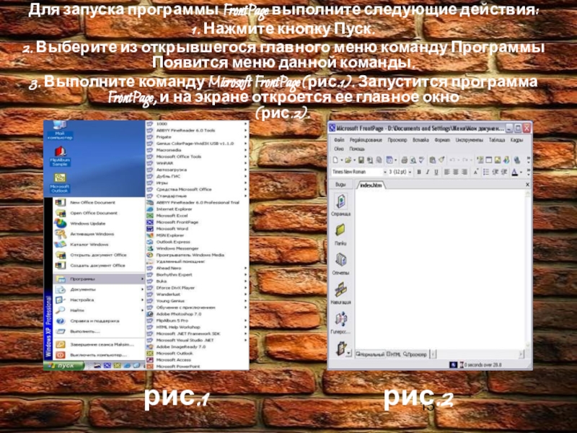Click the Microsoft Outlook desktop icon
577x433 pixels.
click(60, 183)
